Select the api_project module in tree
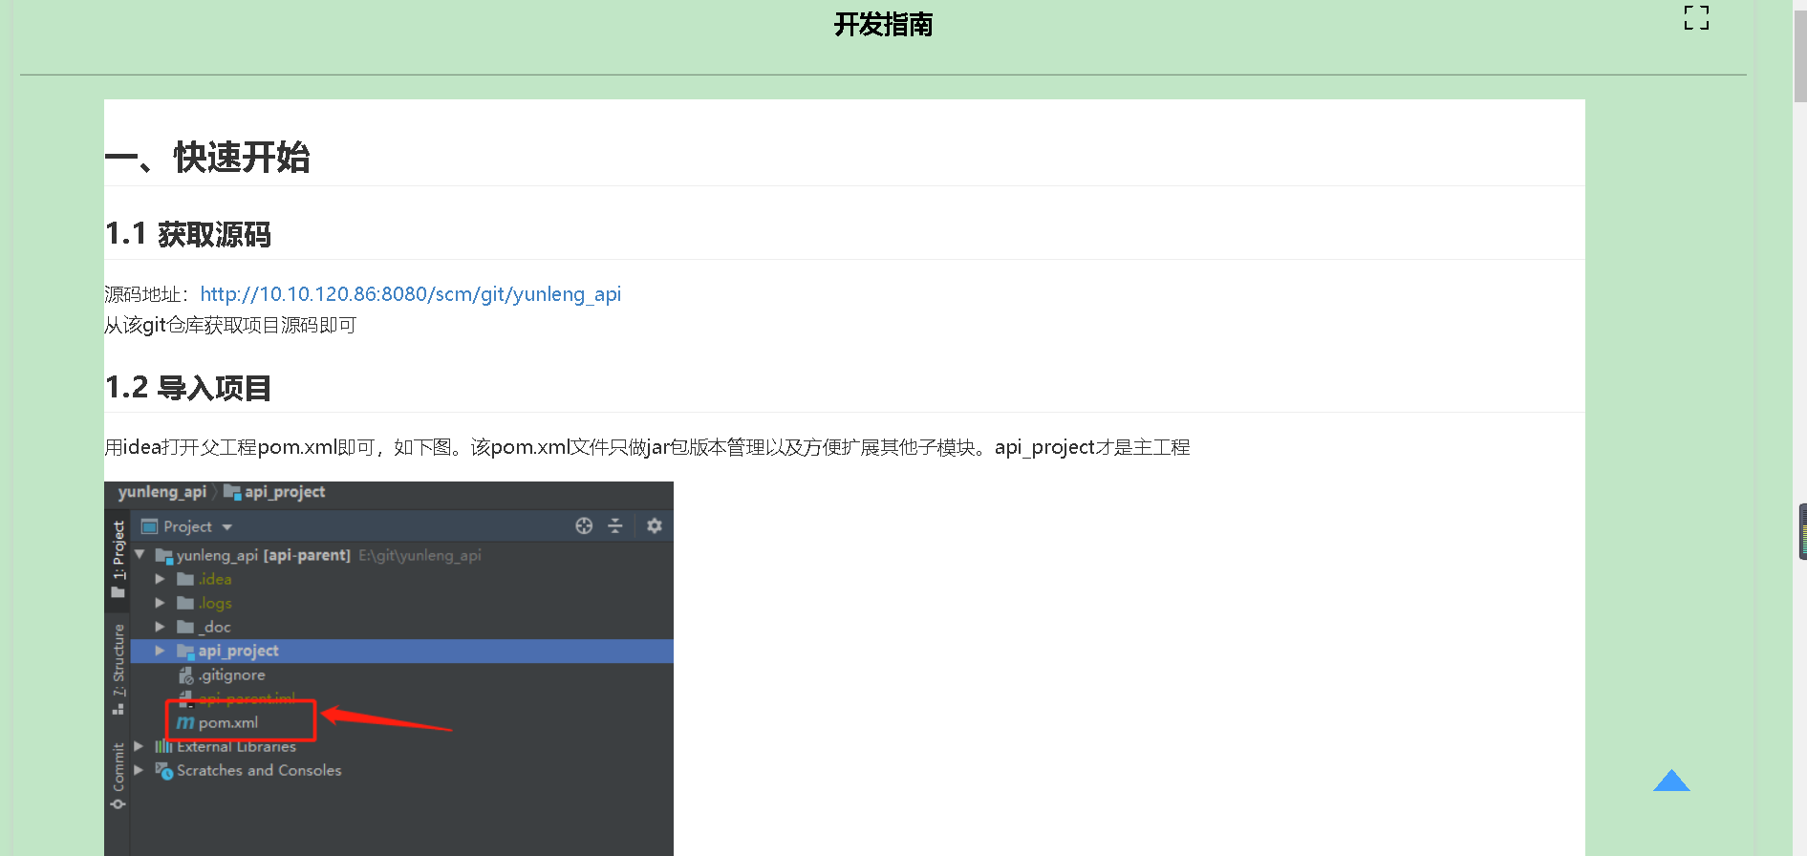1807x856 pixels. tap(238, 651)
